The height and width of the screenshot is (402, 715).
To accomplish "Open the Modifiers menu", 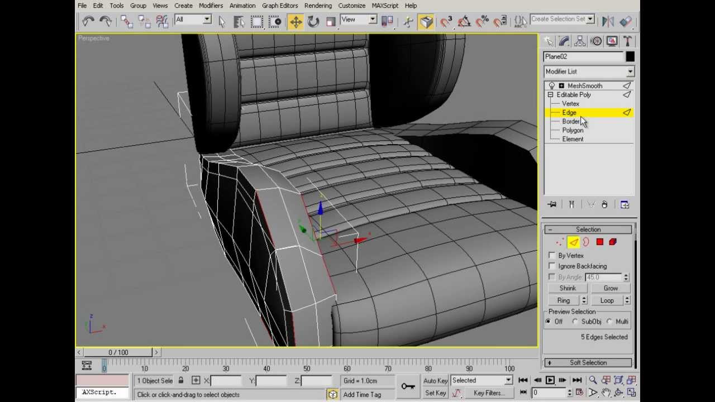I will (x=211, y=6).
